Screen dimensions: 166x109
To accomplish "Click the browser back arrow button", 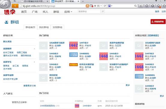I will [x=15, y=6].
